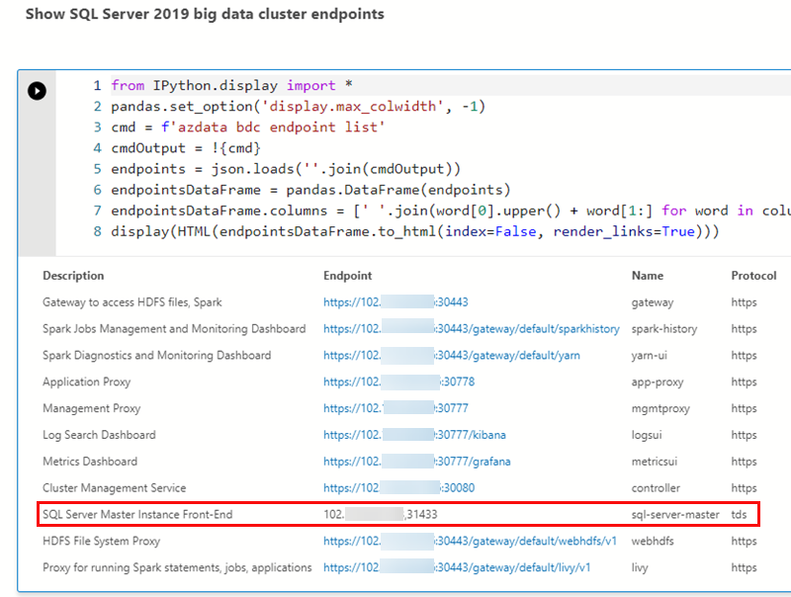Select the 'sql-server-master' name cell
Image resolution: width=791 pixels, height=597 pixels.
pos(675,514)
